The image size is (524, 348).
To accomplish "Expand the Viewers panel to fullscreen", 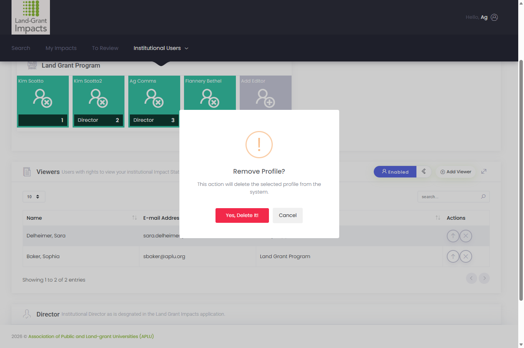I will (484, 171).
